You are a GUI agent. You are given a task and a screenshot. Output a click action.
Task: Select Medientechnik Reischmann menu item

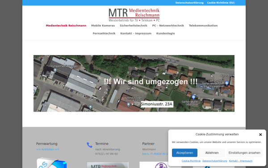point(66,26)
